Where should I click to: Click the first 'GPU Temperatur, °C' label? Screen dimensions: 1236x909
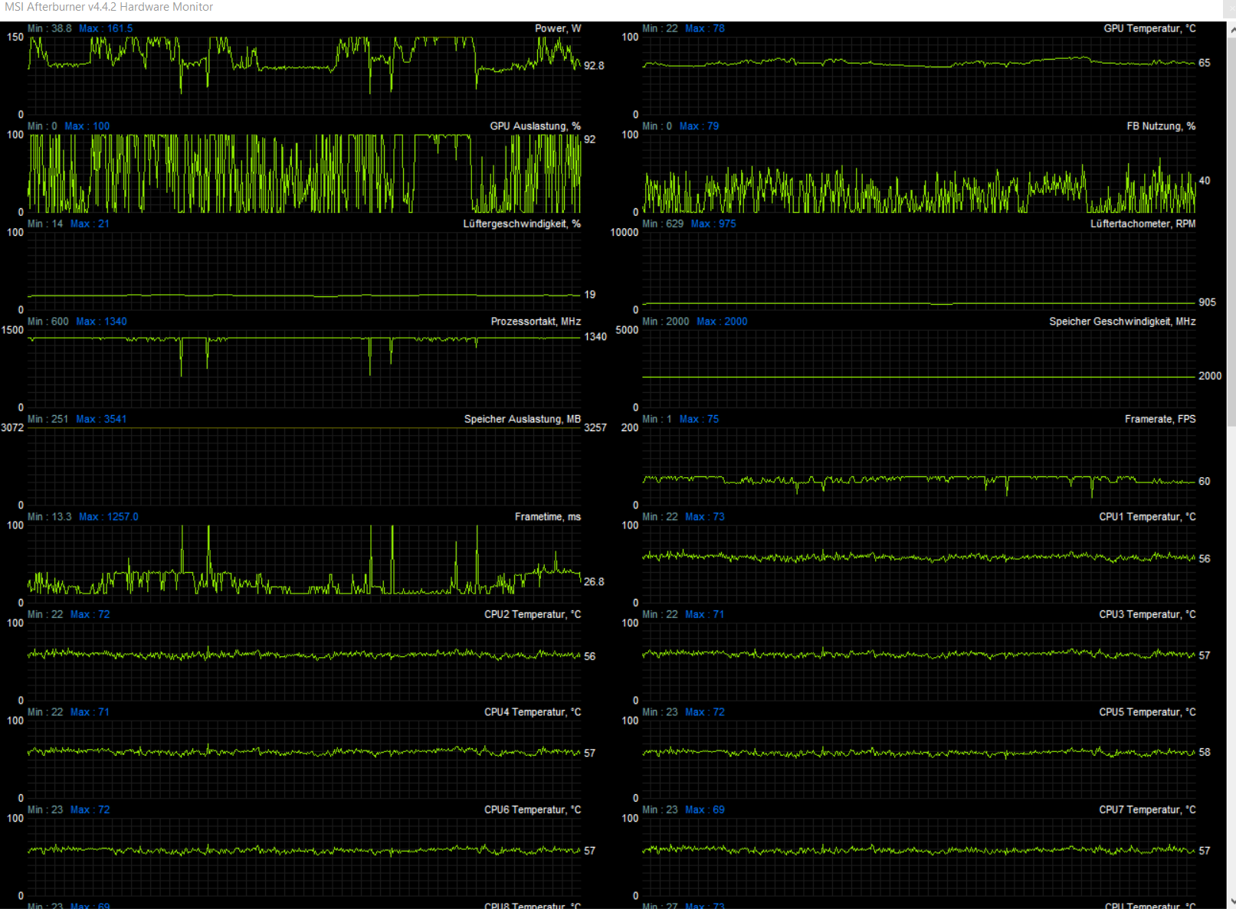[x=1149, y=28]
